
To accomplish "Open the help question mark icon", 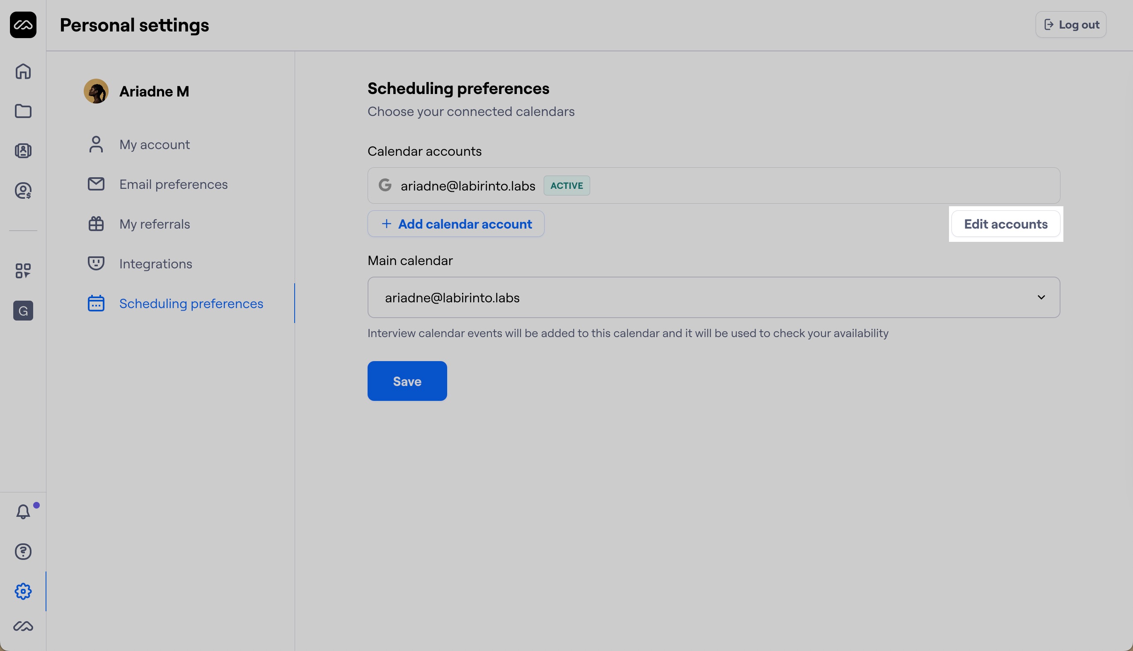I will (23, 551).
